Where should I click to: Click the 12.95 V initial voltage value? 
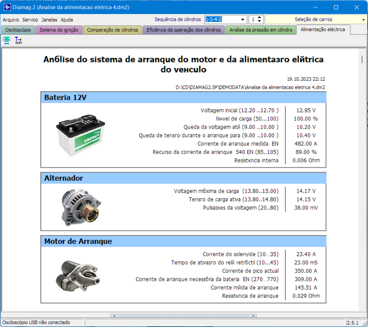pos(306,110)
